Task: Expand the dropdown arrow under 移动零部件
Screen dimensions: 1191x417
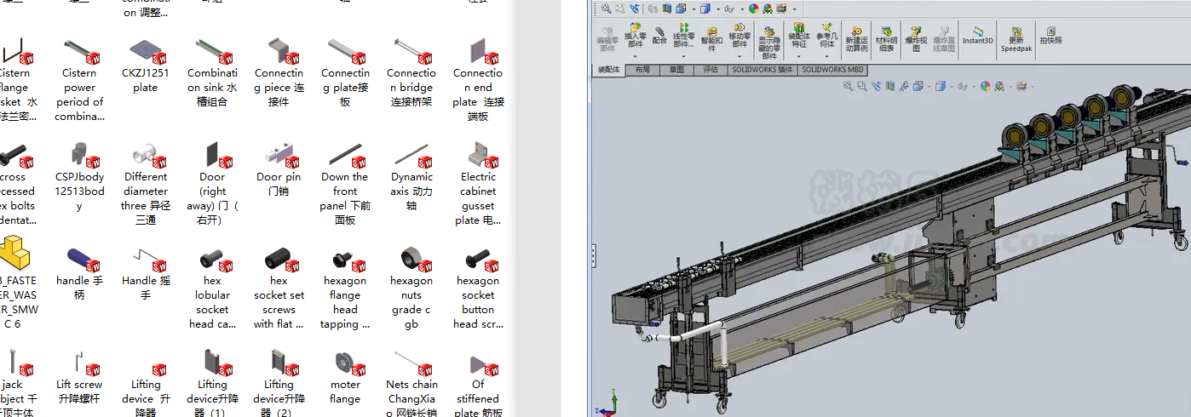Action: coord(739,56)
